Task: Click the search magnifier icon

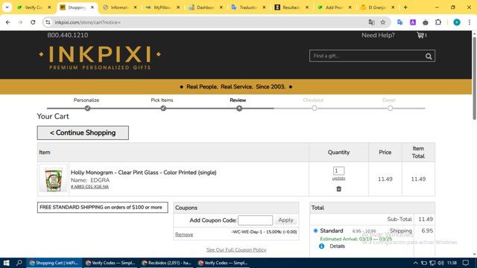Action: tap(429, 57)
